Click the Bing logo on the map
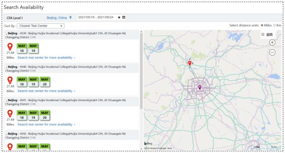The image size is (285, 153). tap(148, 144)
